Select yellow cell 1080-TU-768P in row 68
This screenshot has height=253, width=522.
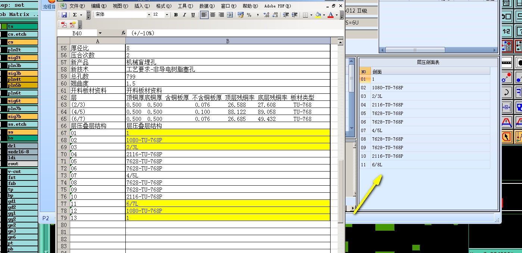pos(228,140)
